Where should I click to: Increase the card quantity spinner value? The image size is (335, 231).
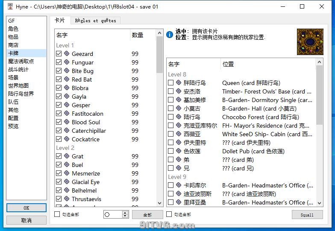(x=125, y=213)
